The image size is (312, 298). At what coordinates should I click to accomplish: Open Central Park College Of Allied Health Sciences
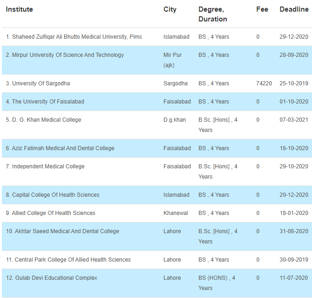coord(68,260)
